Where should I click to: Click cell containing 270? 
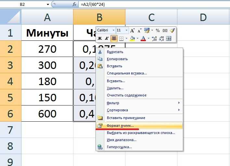tap(47, 49)
